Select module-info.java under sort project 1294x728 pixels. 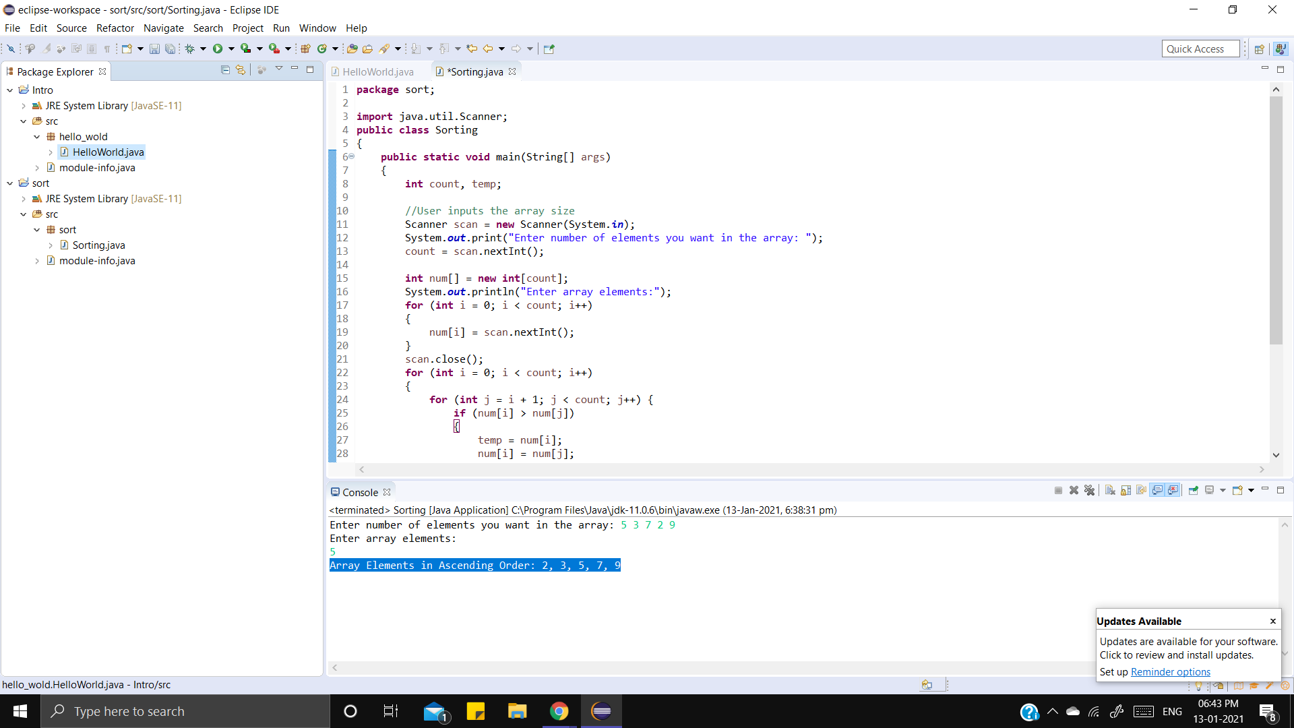coord(97,261)
